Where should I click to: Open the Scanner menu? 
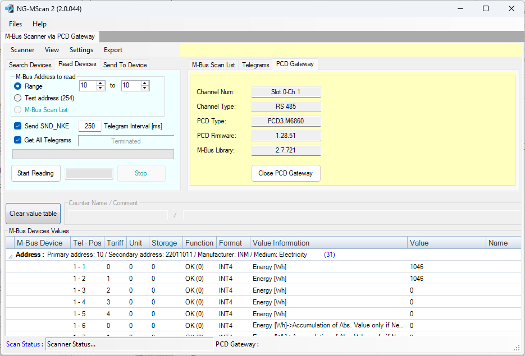(22, 50)
